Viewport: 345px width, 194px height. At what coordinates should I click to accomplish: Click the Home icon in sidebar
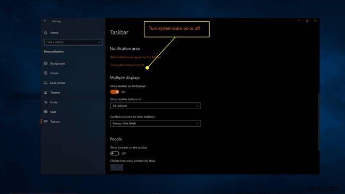point(46,33)
